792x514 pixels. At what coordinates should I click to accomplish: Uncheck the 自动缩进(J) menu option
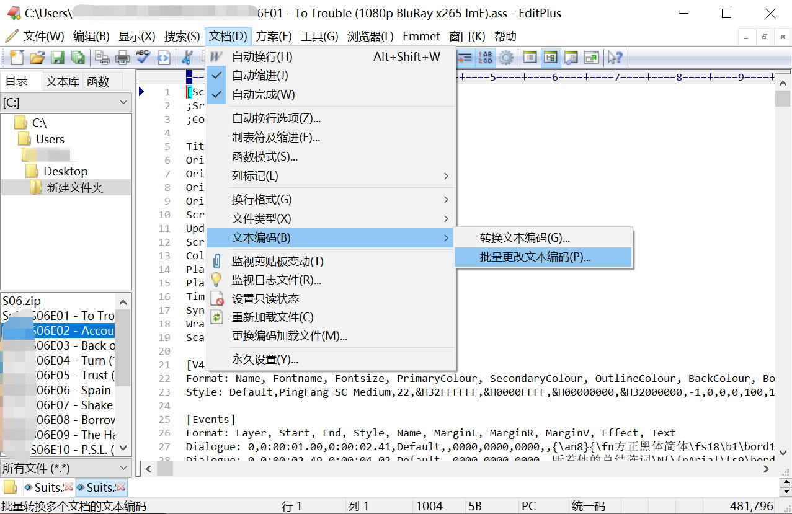331,76
